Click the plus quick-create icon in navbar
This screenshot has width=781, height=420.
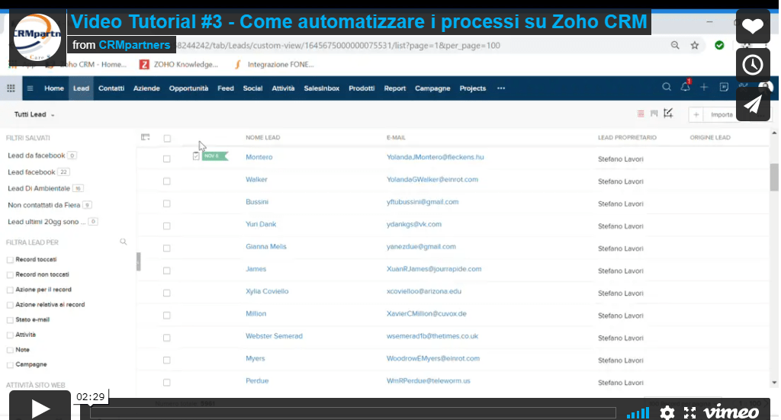click(704, 87)
